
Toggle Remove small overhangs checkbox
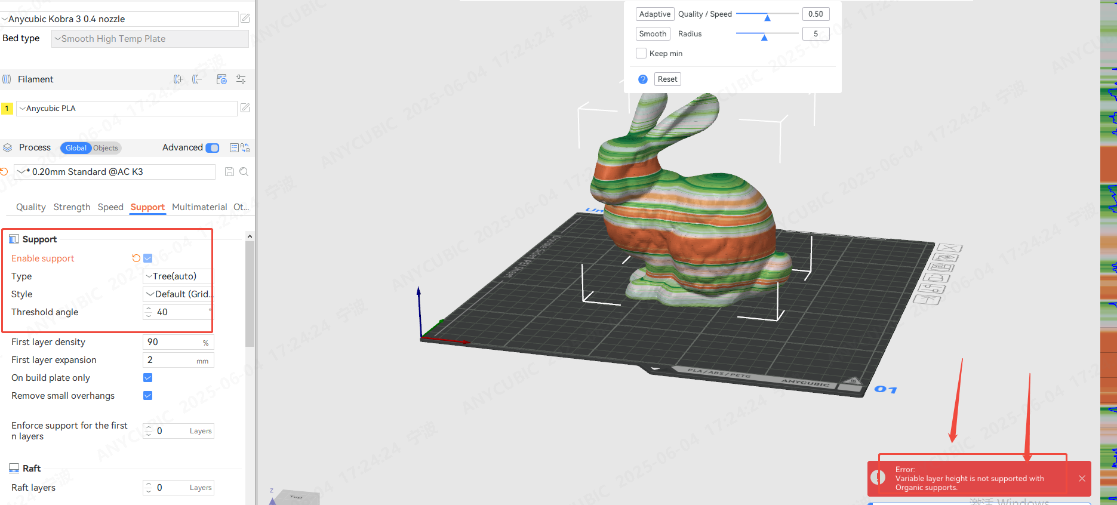148,396
